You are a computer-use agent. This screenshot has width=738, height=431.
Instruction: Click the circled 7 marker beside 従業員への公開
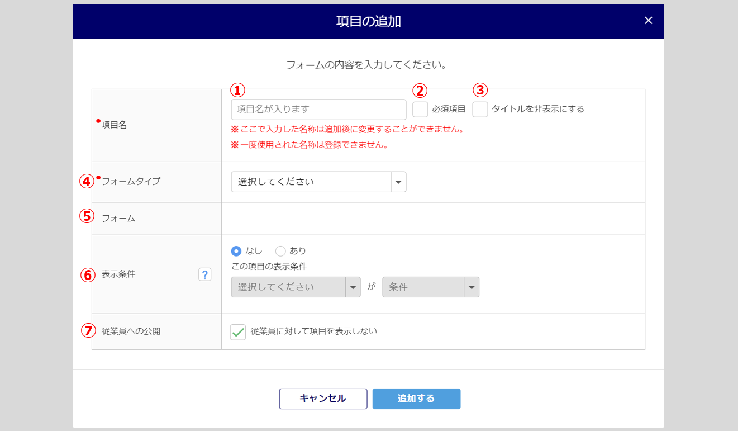click(x=88, y=331)
